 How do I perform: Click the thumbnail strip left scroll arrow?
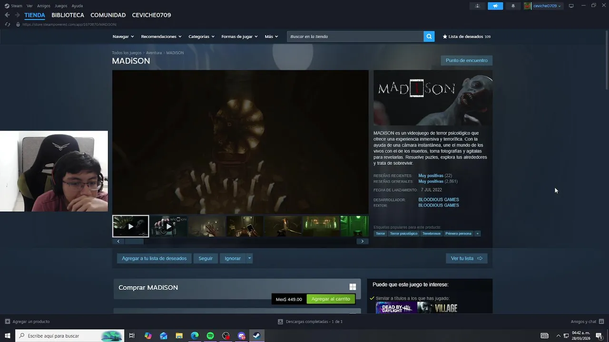tap(118, 241)
